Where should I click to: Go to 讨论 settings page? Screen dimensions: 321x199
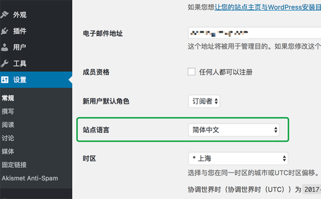click(x=8, y=138)
